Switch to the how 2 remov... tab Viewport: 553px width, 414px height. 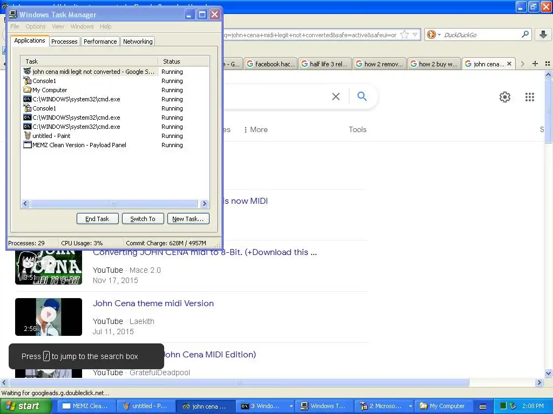click(x=380, y=64)
